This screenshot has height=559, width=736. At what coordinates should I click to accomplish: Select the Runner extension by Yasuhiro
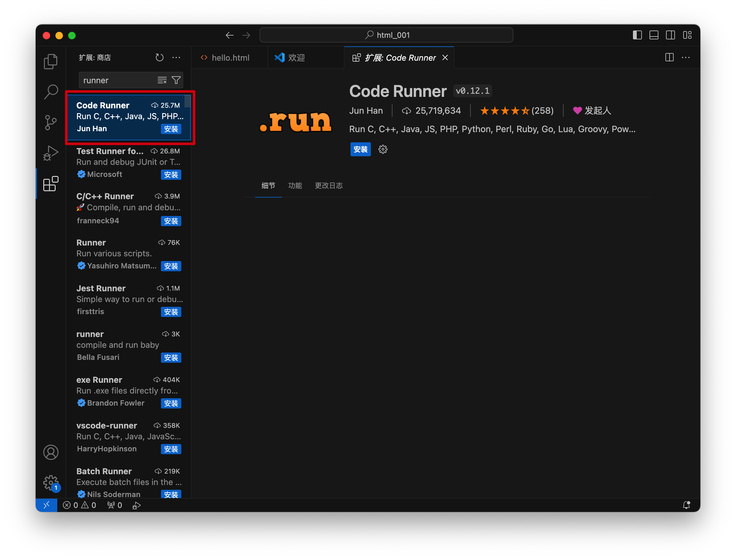pos(128,255)
